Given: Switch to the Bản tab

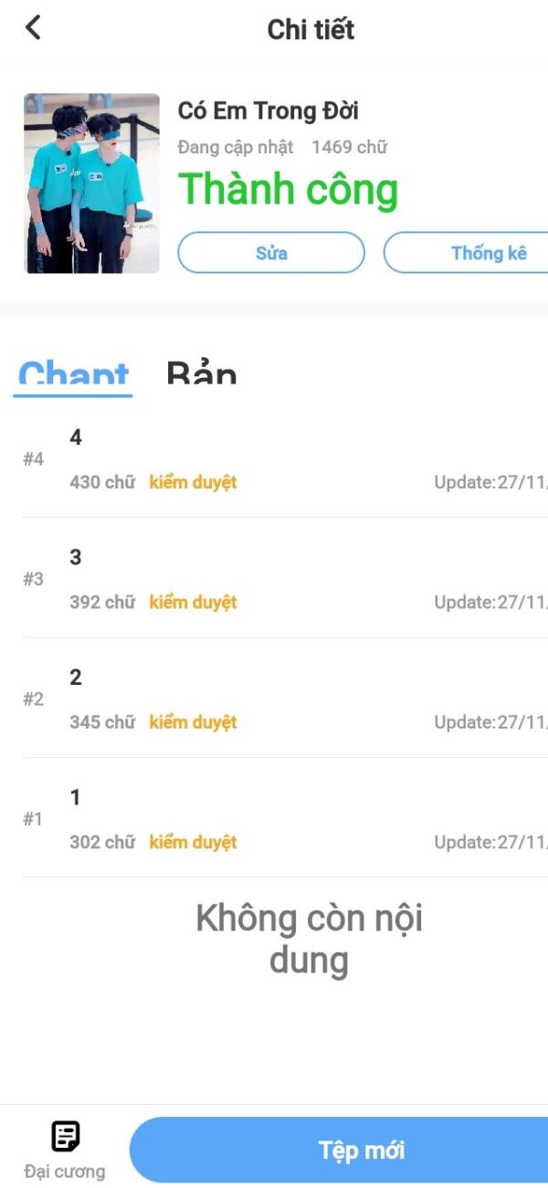Looking at the screenshot, I should tap(201, 373).
